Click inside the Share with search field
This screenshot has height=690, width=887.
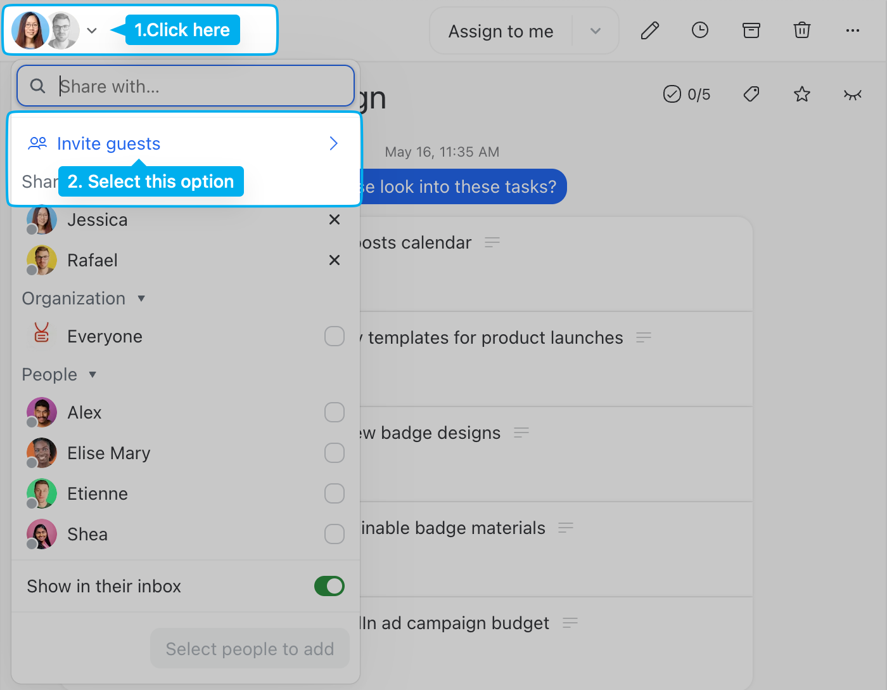point(184,86)
